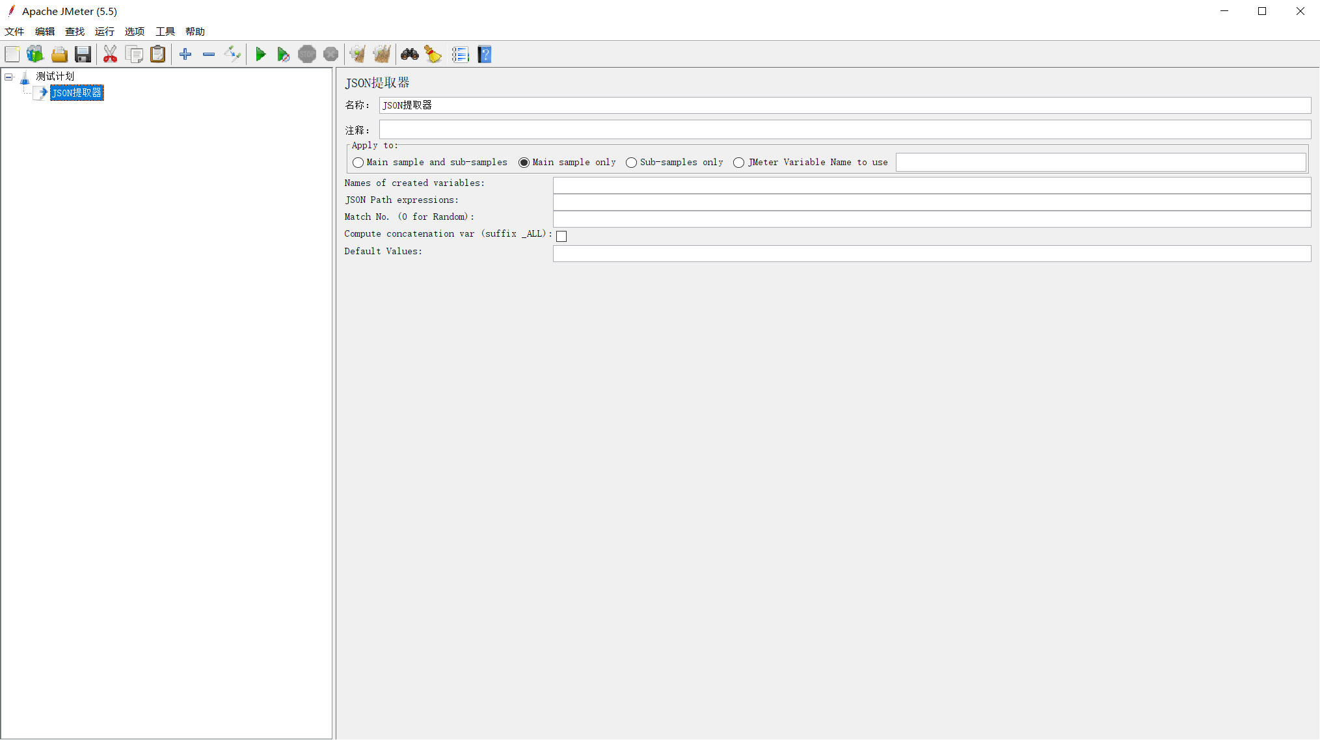Paste an element from clipboard
Image resolution: width=1320 pixels, height=740 pixels.
click(158, 54)
